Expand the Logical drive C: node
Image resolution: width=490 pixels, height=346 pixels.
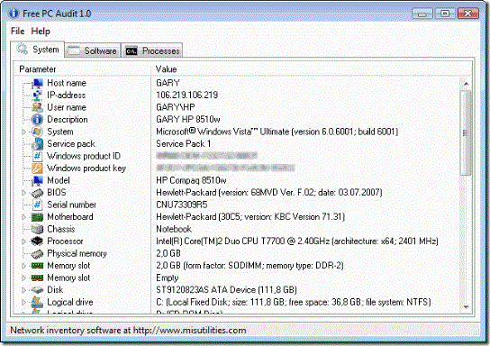coord(23,303)
